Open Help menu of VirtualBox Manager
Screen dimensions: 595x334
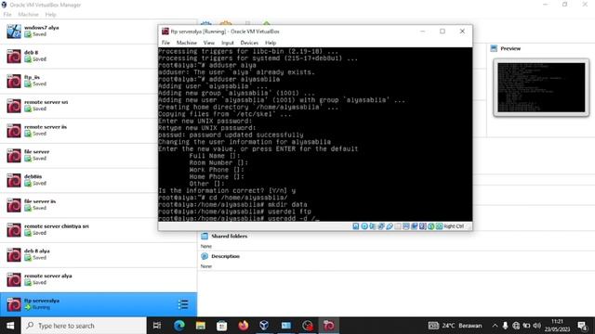50,15
